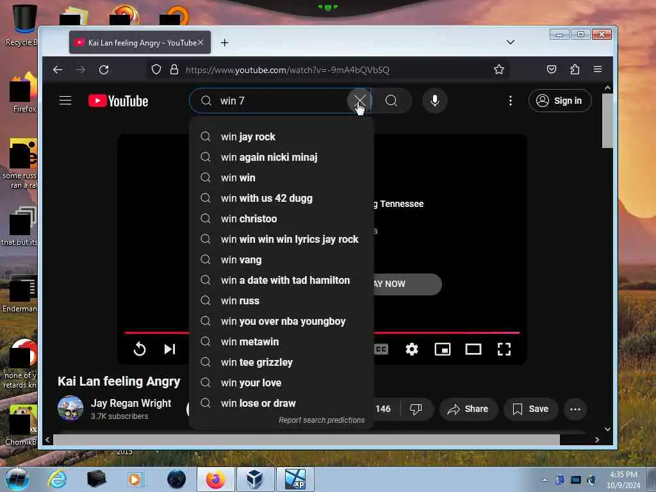The width and height of the screenshot is (656, 492).
Task: Click the Share button
Action: point(468,409)
